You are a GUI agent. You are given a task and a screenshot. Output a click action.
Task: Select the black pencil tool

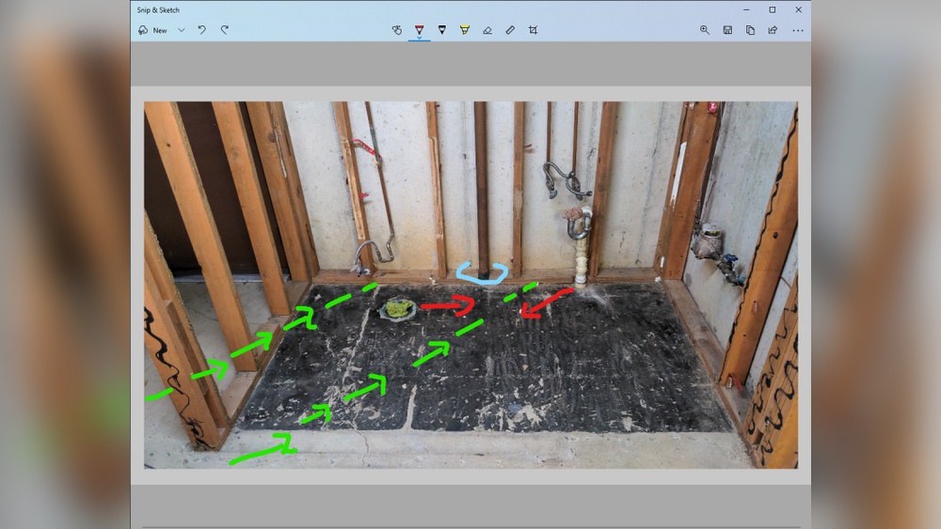441,30
